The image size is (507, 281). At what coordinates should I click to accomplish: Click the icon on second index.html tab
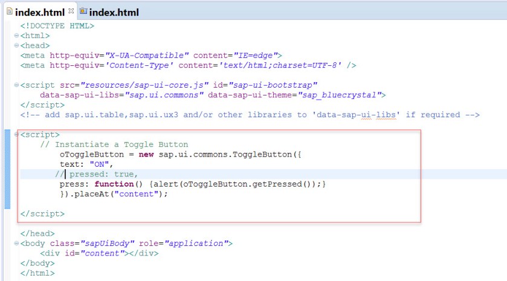coord(83,11)
